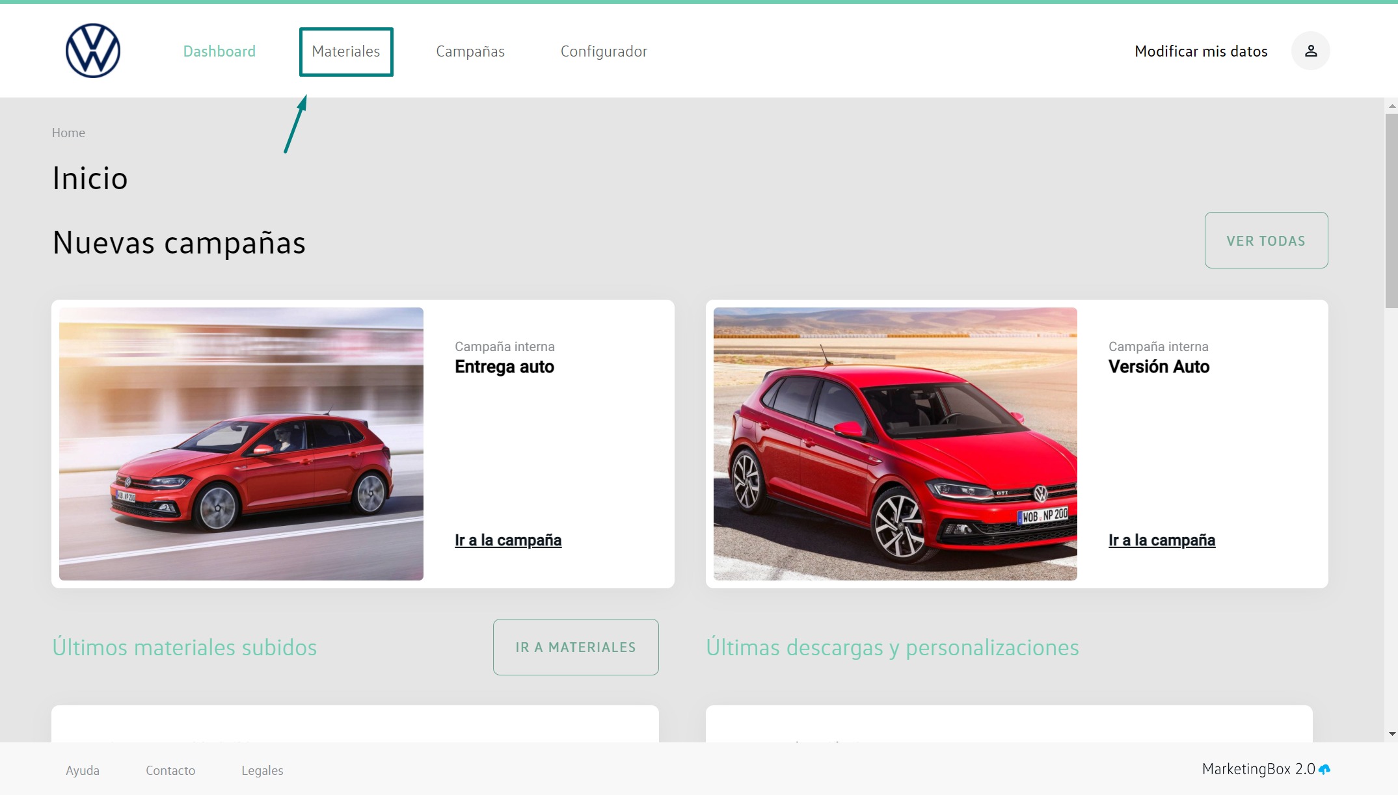Click Modificar mis datos link

click(x=1201, y=51)
